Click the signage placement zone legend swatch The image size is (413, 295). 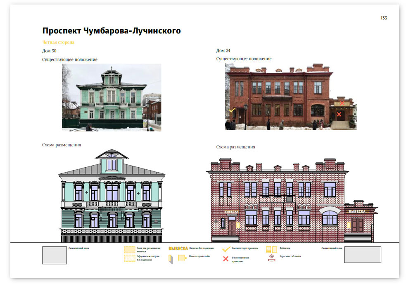(x=130, y=250)
